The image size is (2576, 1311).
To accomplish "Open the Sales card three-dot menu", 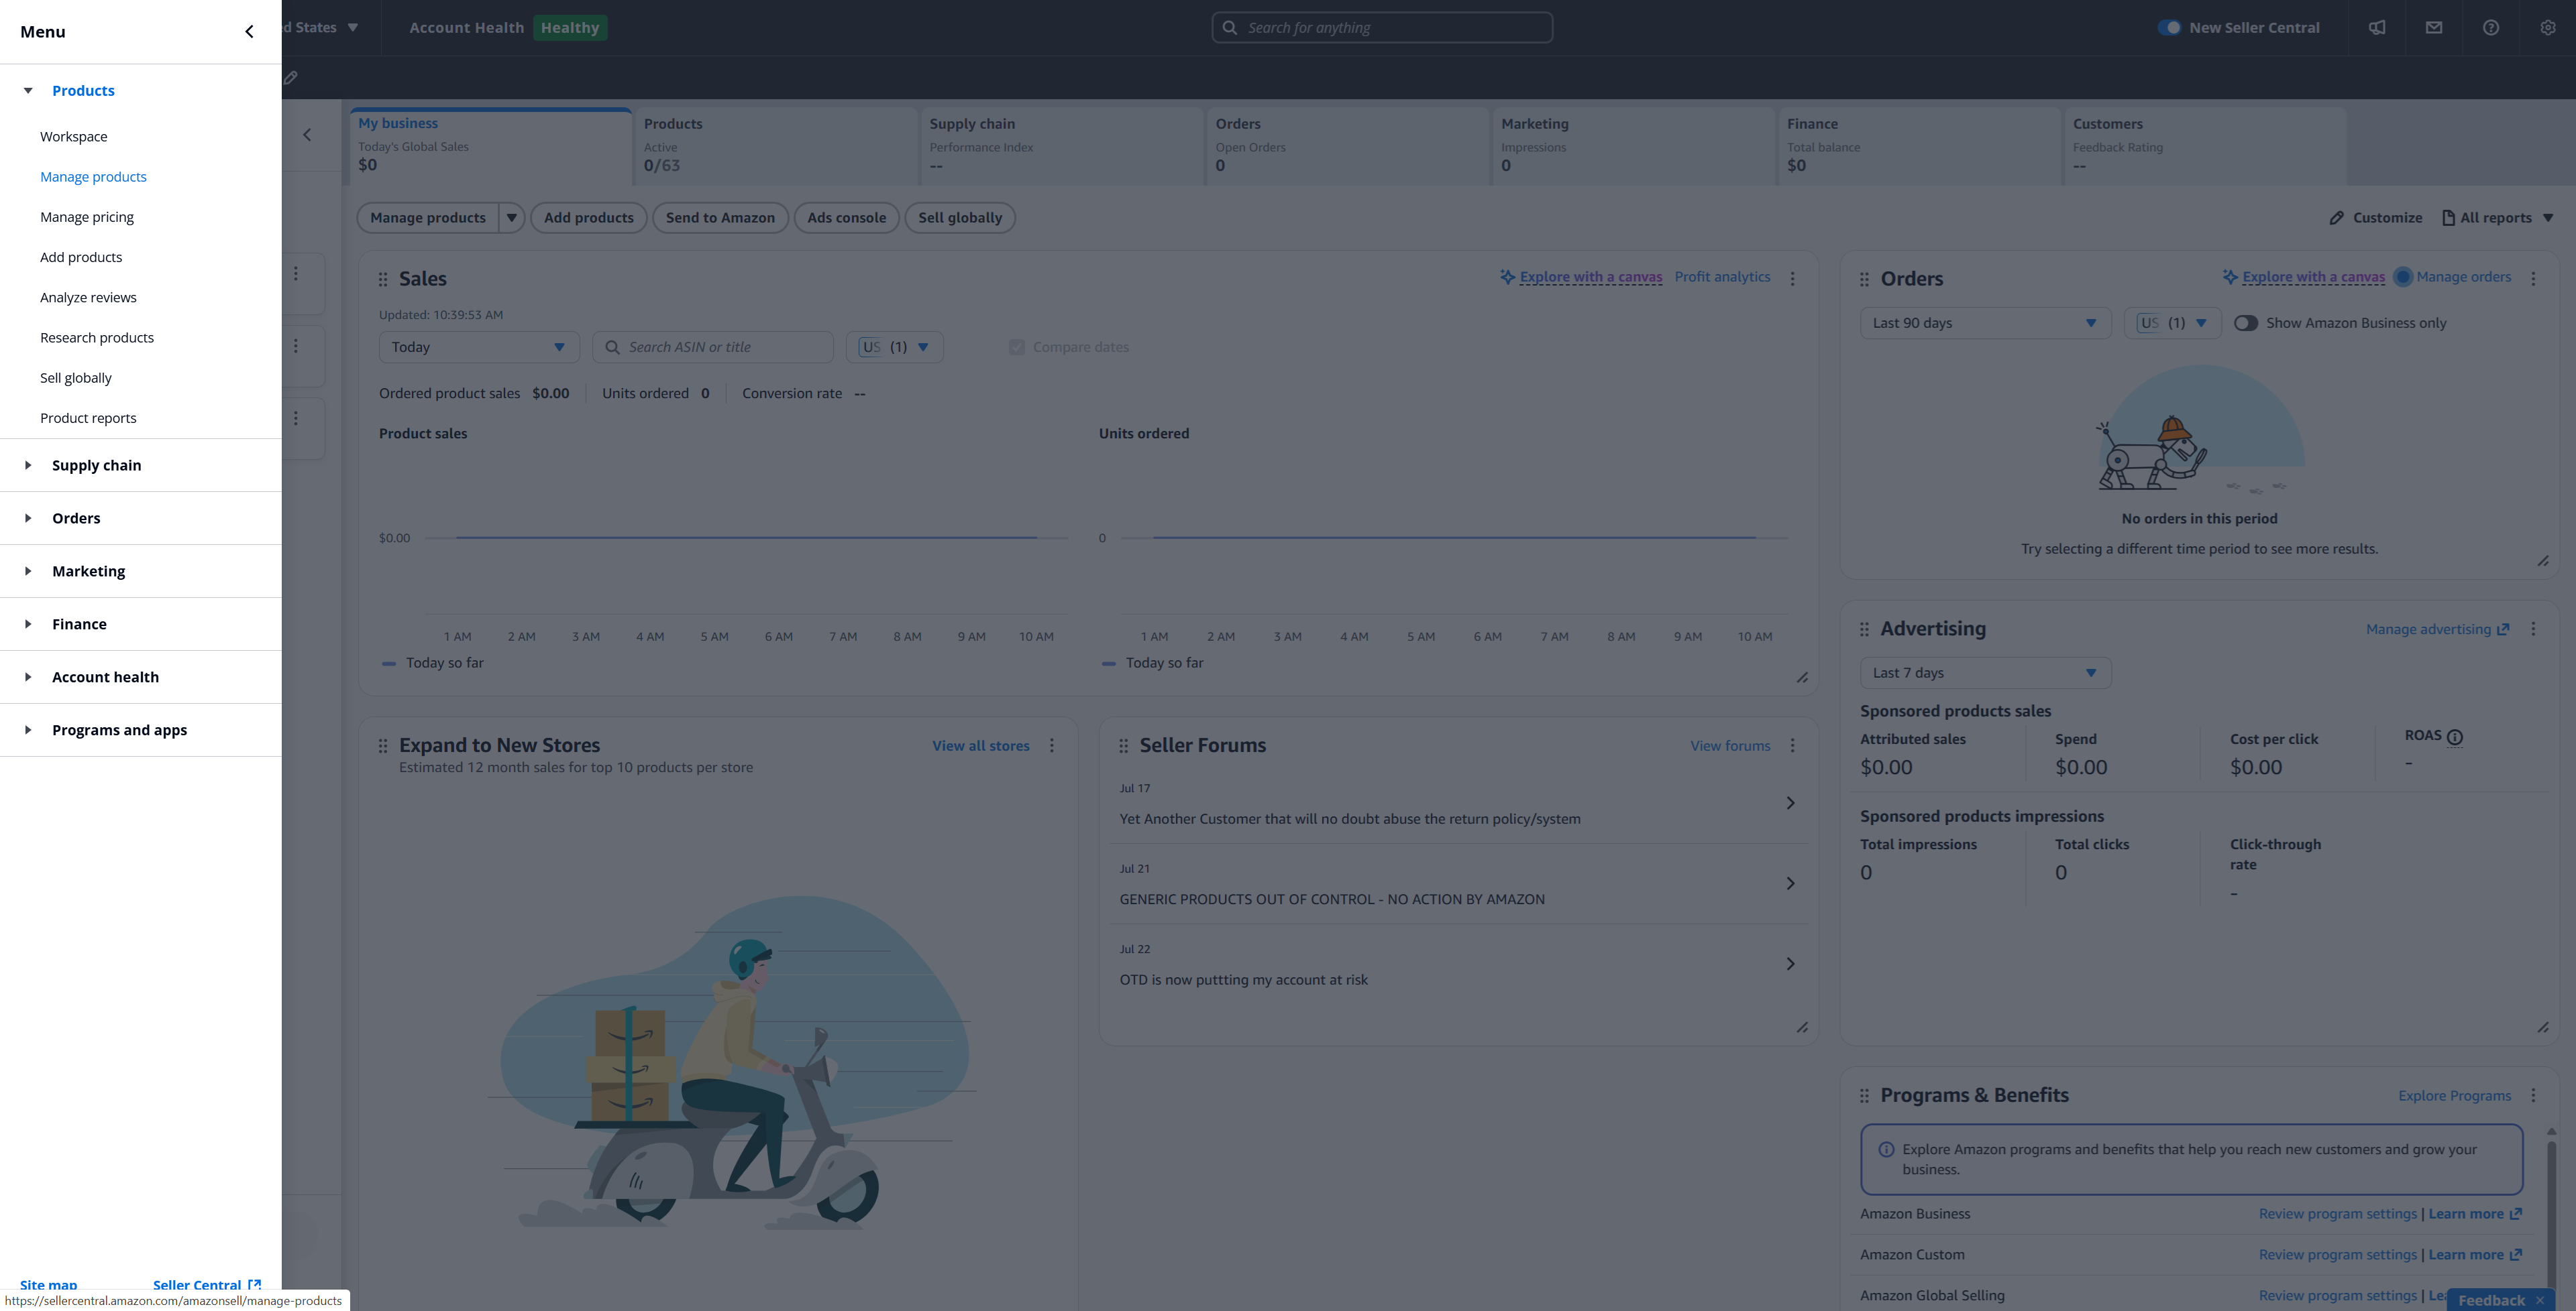I will pos(1792,279).
